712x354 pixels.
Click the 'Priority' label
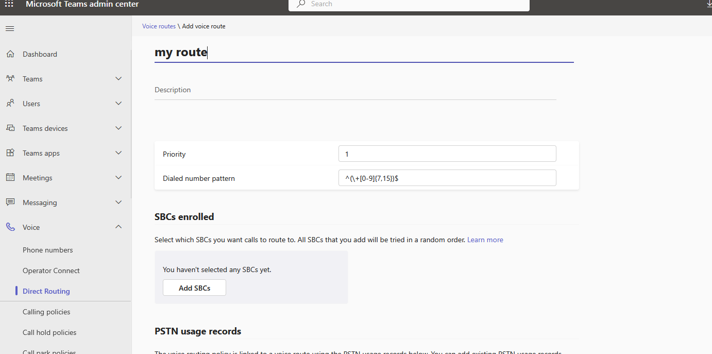(x=174, y=154)
